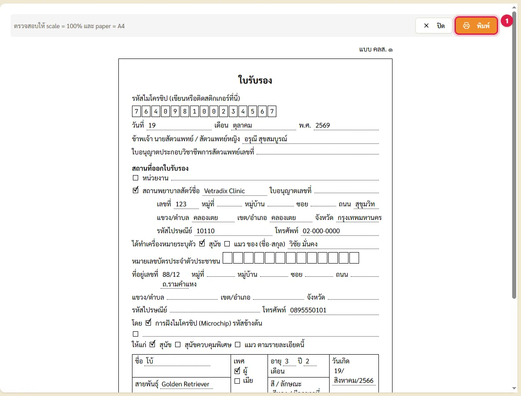
Task: Click the birth date 19/ สิงหาคม/2566
Action: (x=353, y=376)
